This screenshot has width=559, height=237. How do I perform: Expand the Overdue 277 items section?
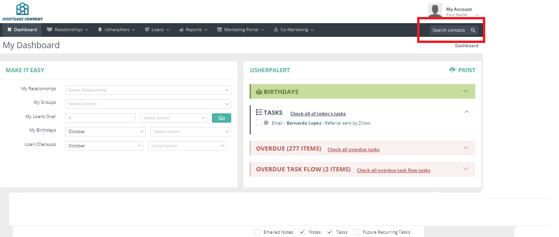tap(465, 148)
